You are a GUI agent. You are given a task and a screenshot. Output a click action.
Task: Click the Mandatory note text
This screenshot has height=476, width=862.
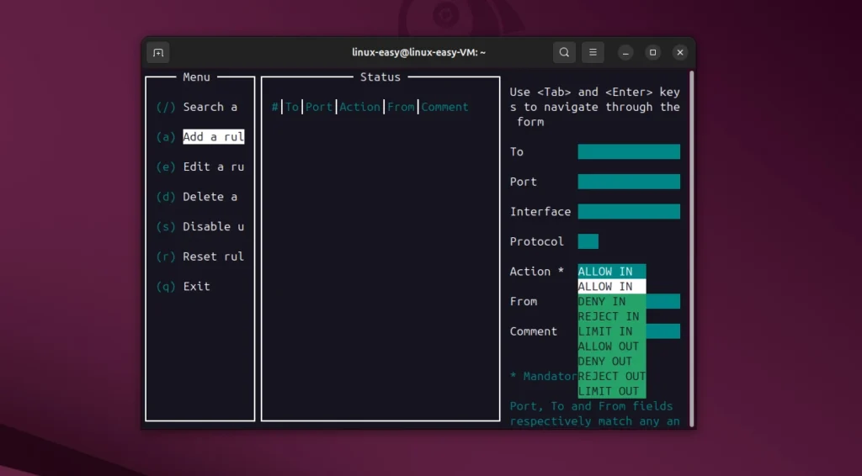click(x=543, y=376)
